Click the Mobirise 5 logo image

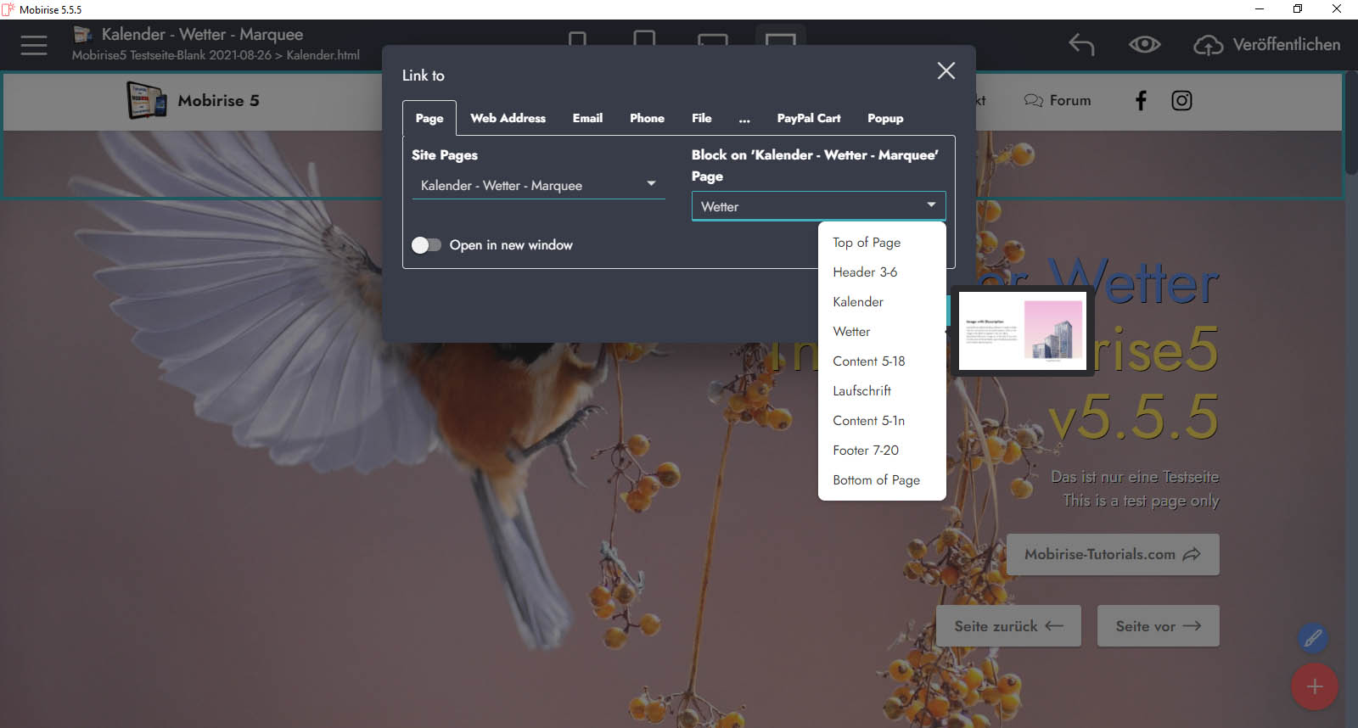tap(147, 100)
